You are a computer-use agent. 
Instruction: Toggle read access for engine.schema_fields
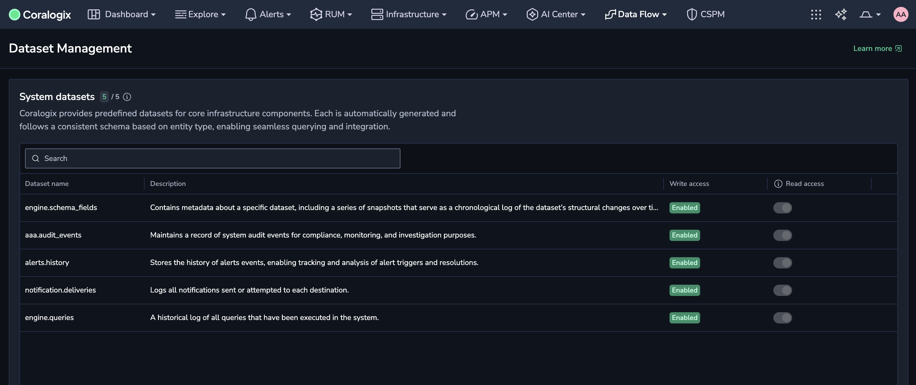pos(782,208)
